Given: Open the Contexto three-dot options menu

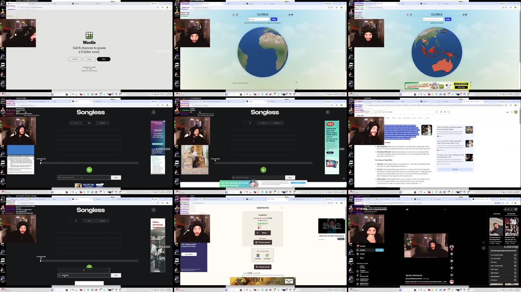Looking at the screenshot, I should tap(282, 208).
